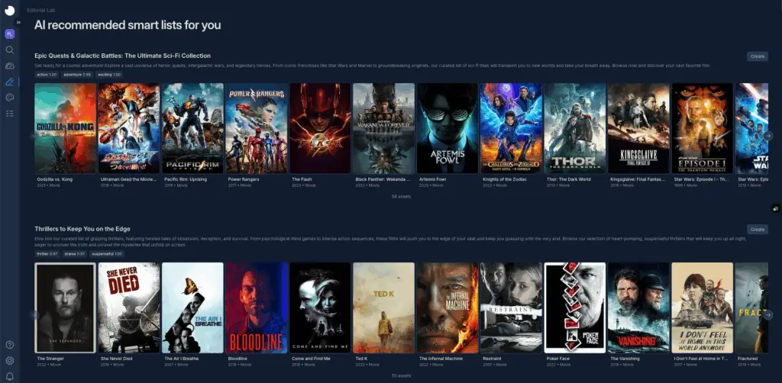Click the '55 assets' count text

[401, 375]
